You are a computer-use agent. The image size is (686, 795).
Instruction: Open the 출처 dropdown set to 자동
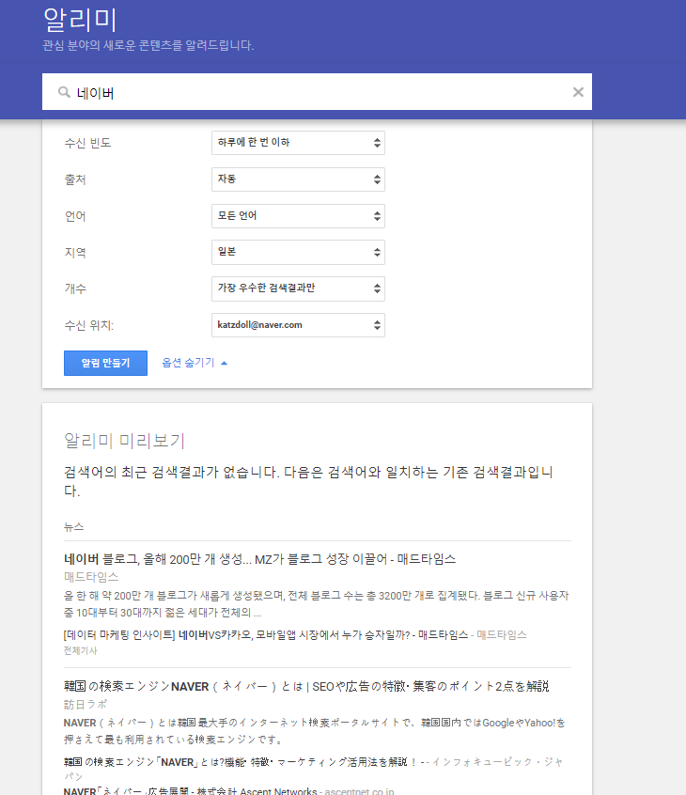(298, 179)
